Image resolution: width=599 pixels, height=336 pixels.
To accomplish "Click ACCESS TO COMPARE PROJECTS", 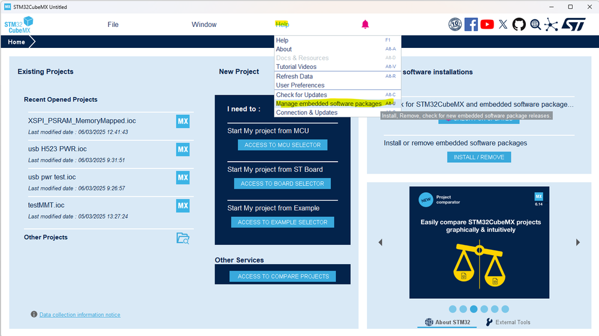I will pos(282,276).
